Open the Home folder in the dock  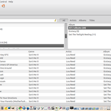(x=75, y=109)
